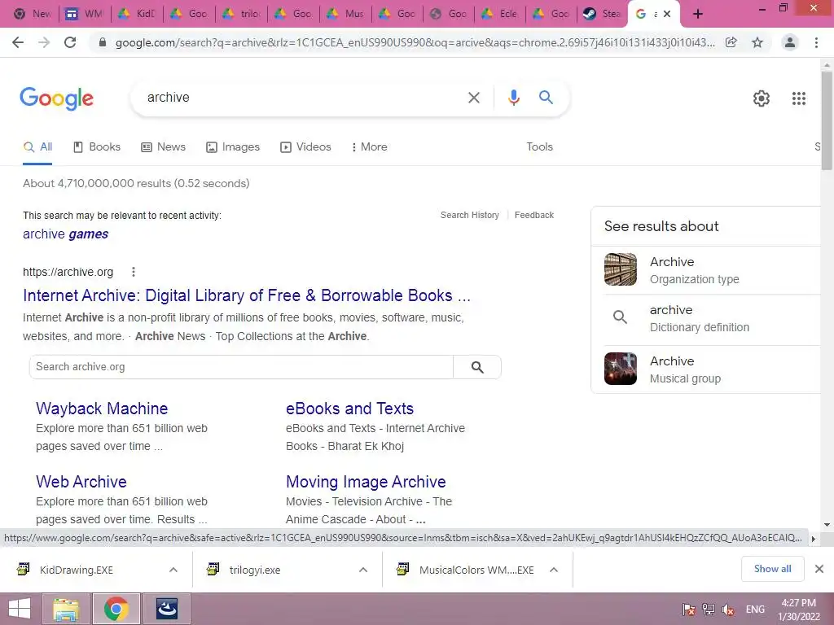The image size is (834, 625).
Task: Click Chrome icon in taskbar
Action: (116, 609)
